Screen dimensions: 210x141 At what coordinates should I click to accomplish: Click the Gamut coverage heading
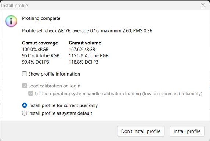pos(40,43)
